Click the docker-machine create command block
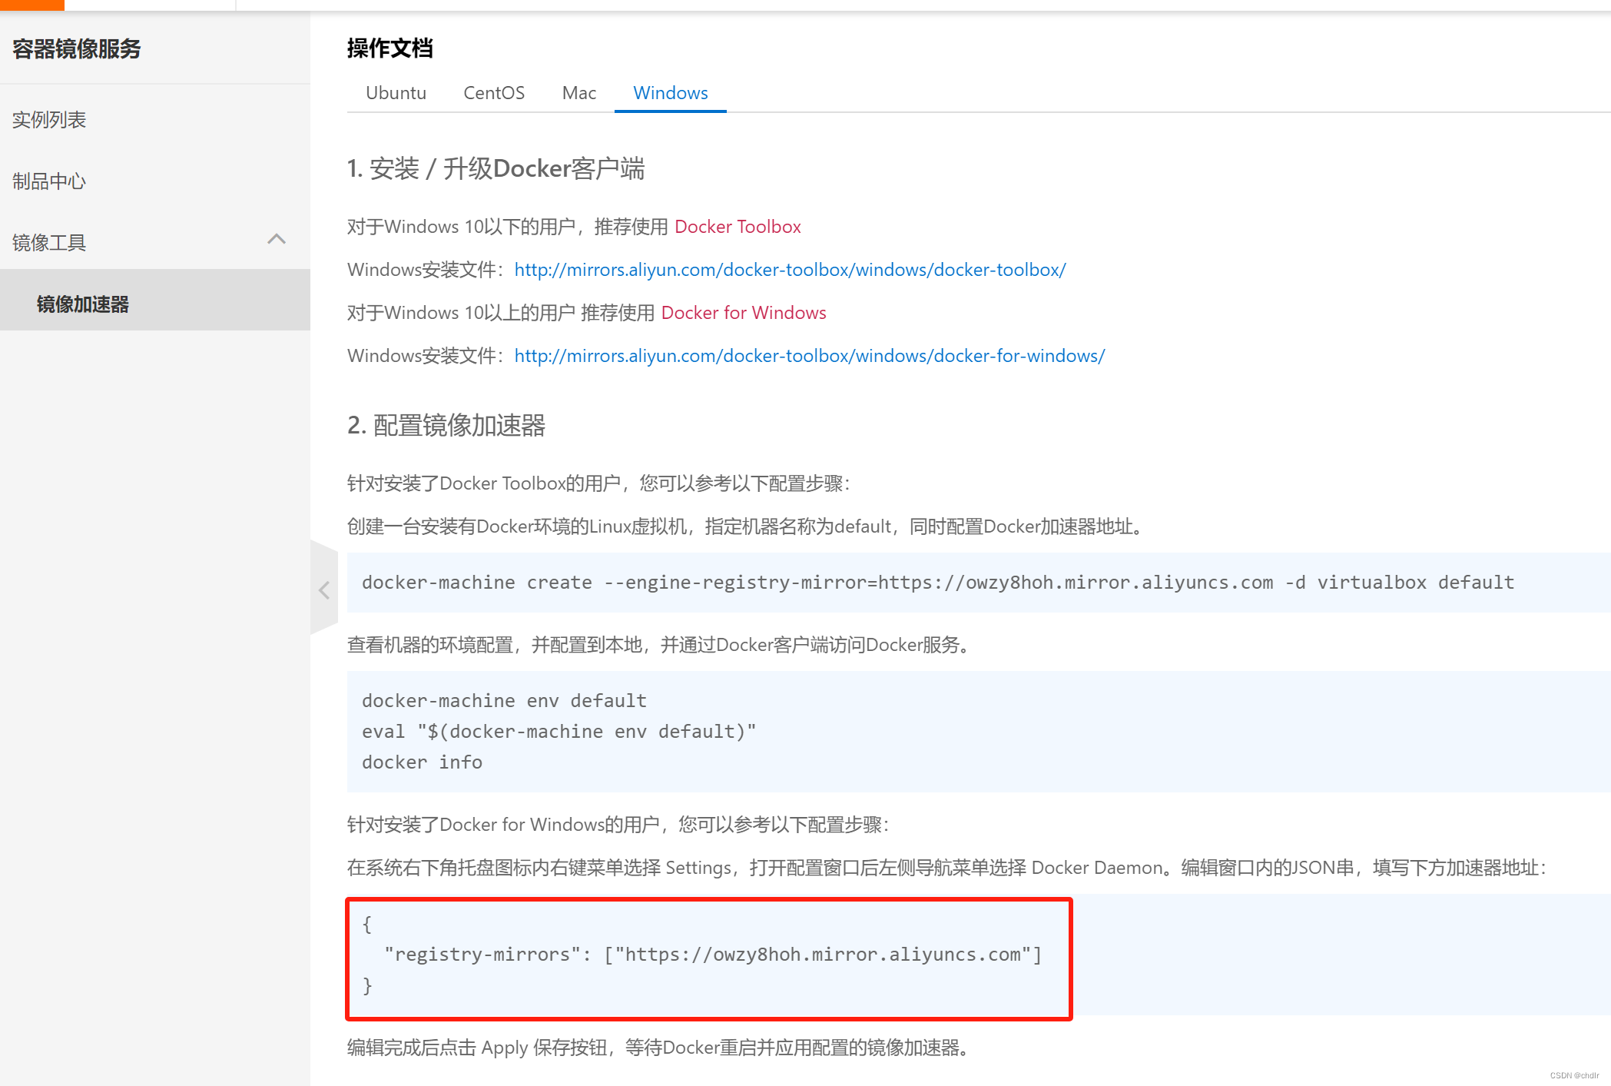The height and width of the screenshot is (1086, 1611). pos(937,583)
